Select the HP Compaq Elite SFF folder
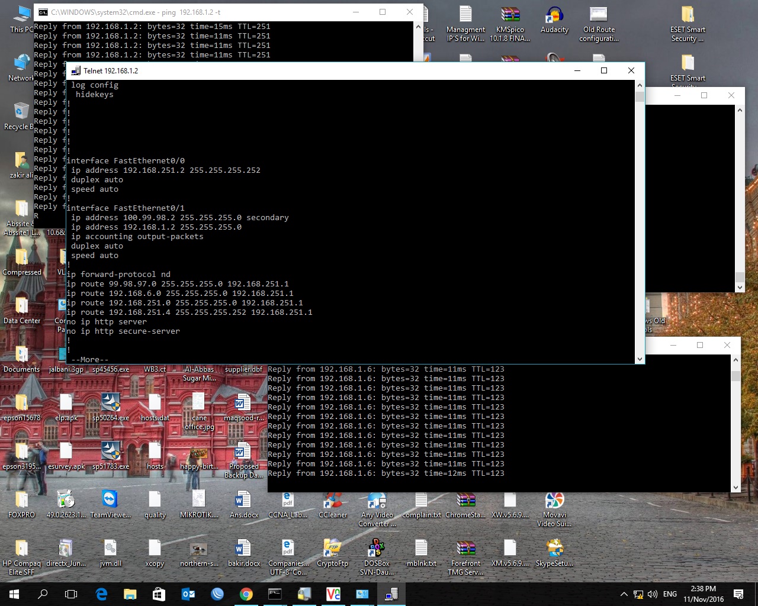Image resolution: width=758 pixels, height=606 pixels. click(22, 557)
